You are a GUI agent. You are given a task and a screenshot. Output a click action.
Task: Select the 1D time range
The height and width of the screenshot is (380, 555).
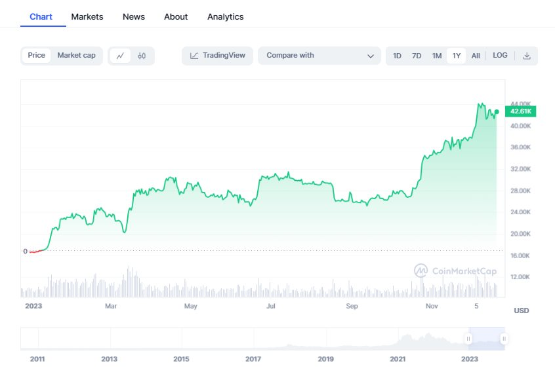[397, 56]
